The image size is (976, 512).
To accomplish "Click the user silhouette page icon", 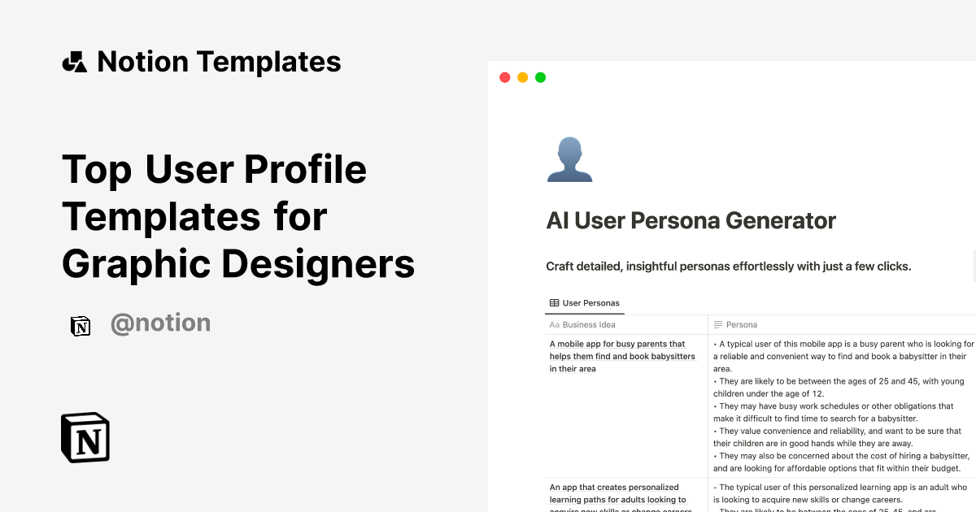I will coord(569,159).
